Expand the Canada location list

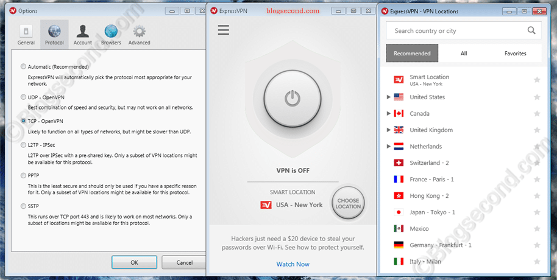point(389,114)
